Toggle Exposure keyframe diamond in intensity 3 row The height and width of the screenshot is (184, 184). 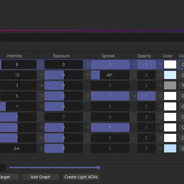tap(41, 85)
